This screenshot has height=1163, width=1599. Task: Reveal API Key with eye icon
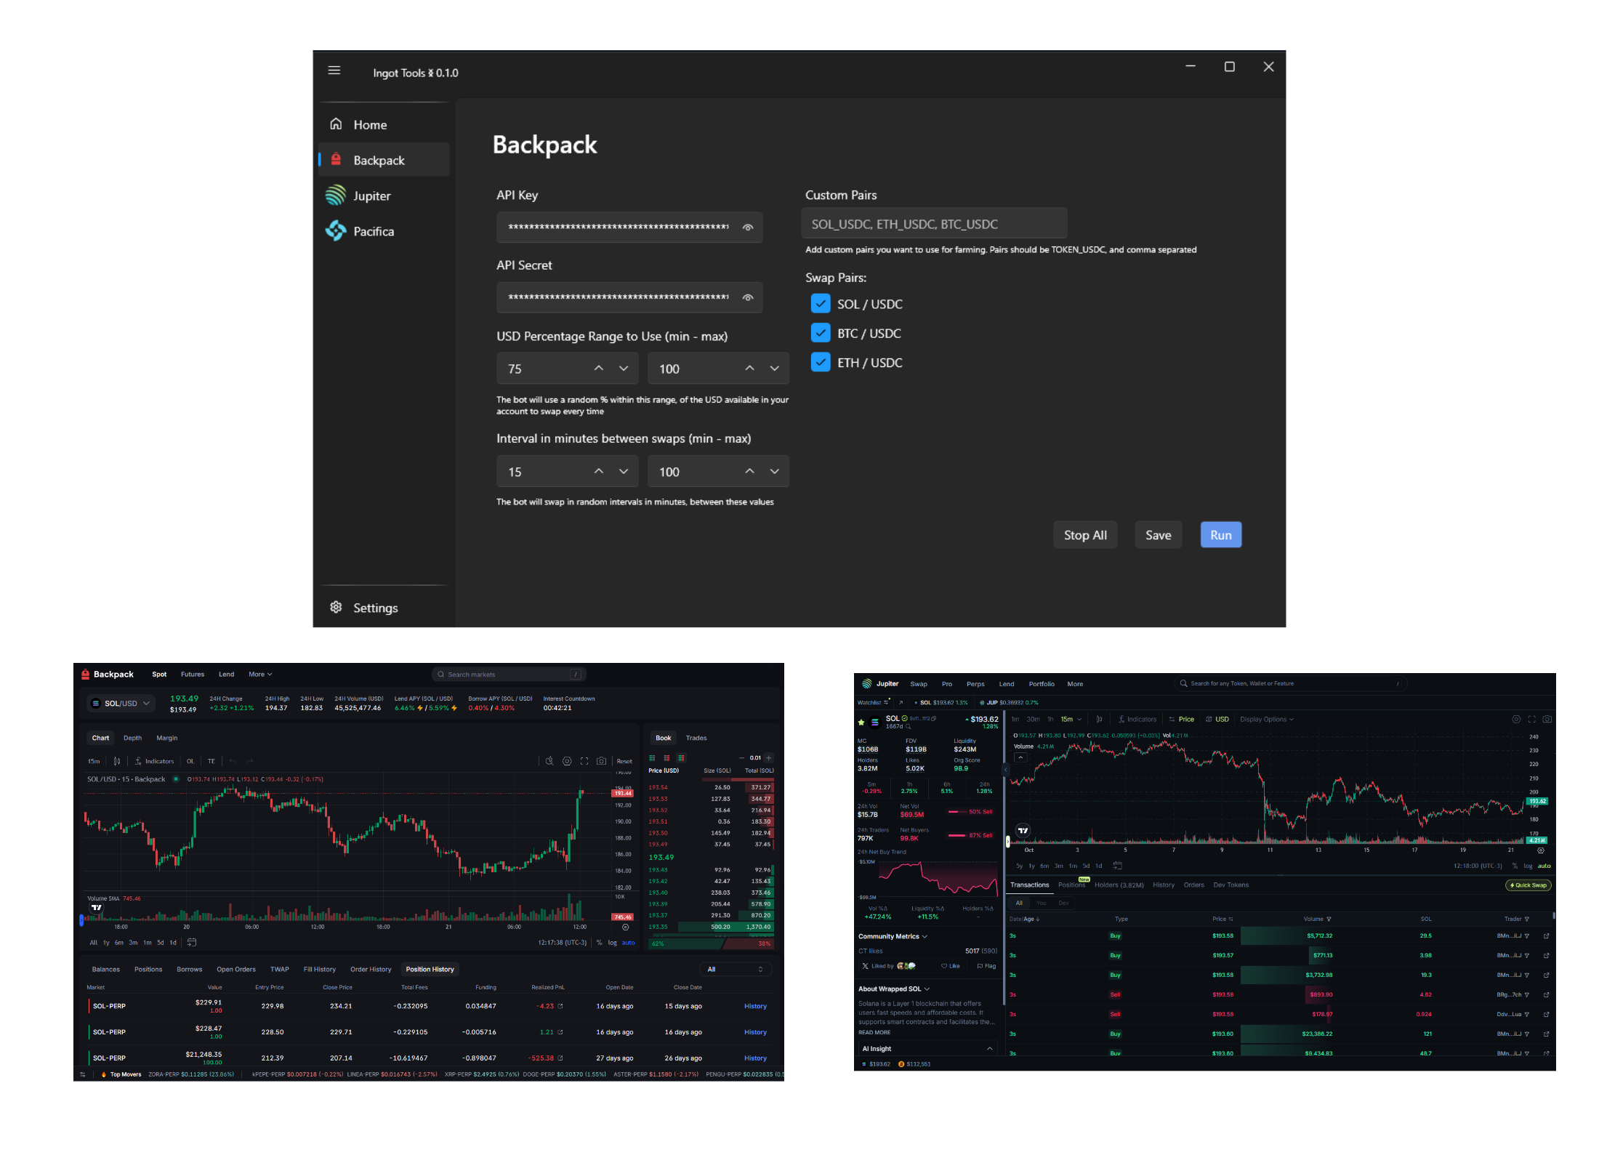pos(748,228)
